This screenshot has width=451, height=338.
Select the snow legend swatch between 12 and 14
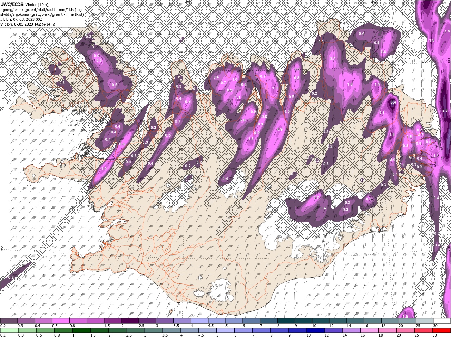(338, 321)
